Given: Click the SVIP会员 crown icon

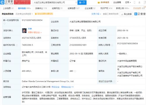Looking at the screenshot, I should pyautogui.click(x=99, y=2).
